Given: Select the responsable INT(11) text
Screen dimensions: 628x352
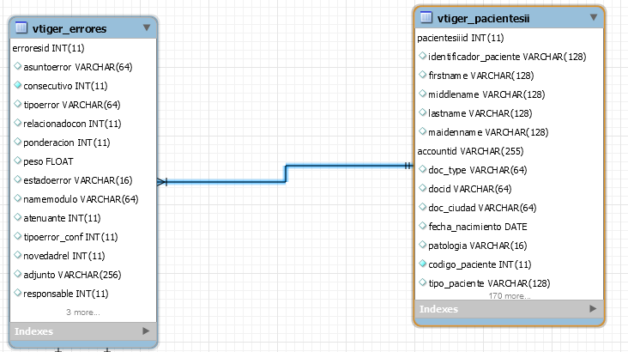Looking at the screenshot, I should point(66,294).
